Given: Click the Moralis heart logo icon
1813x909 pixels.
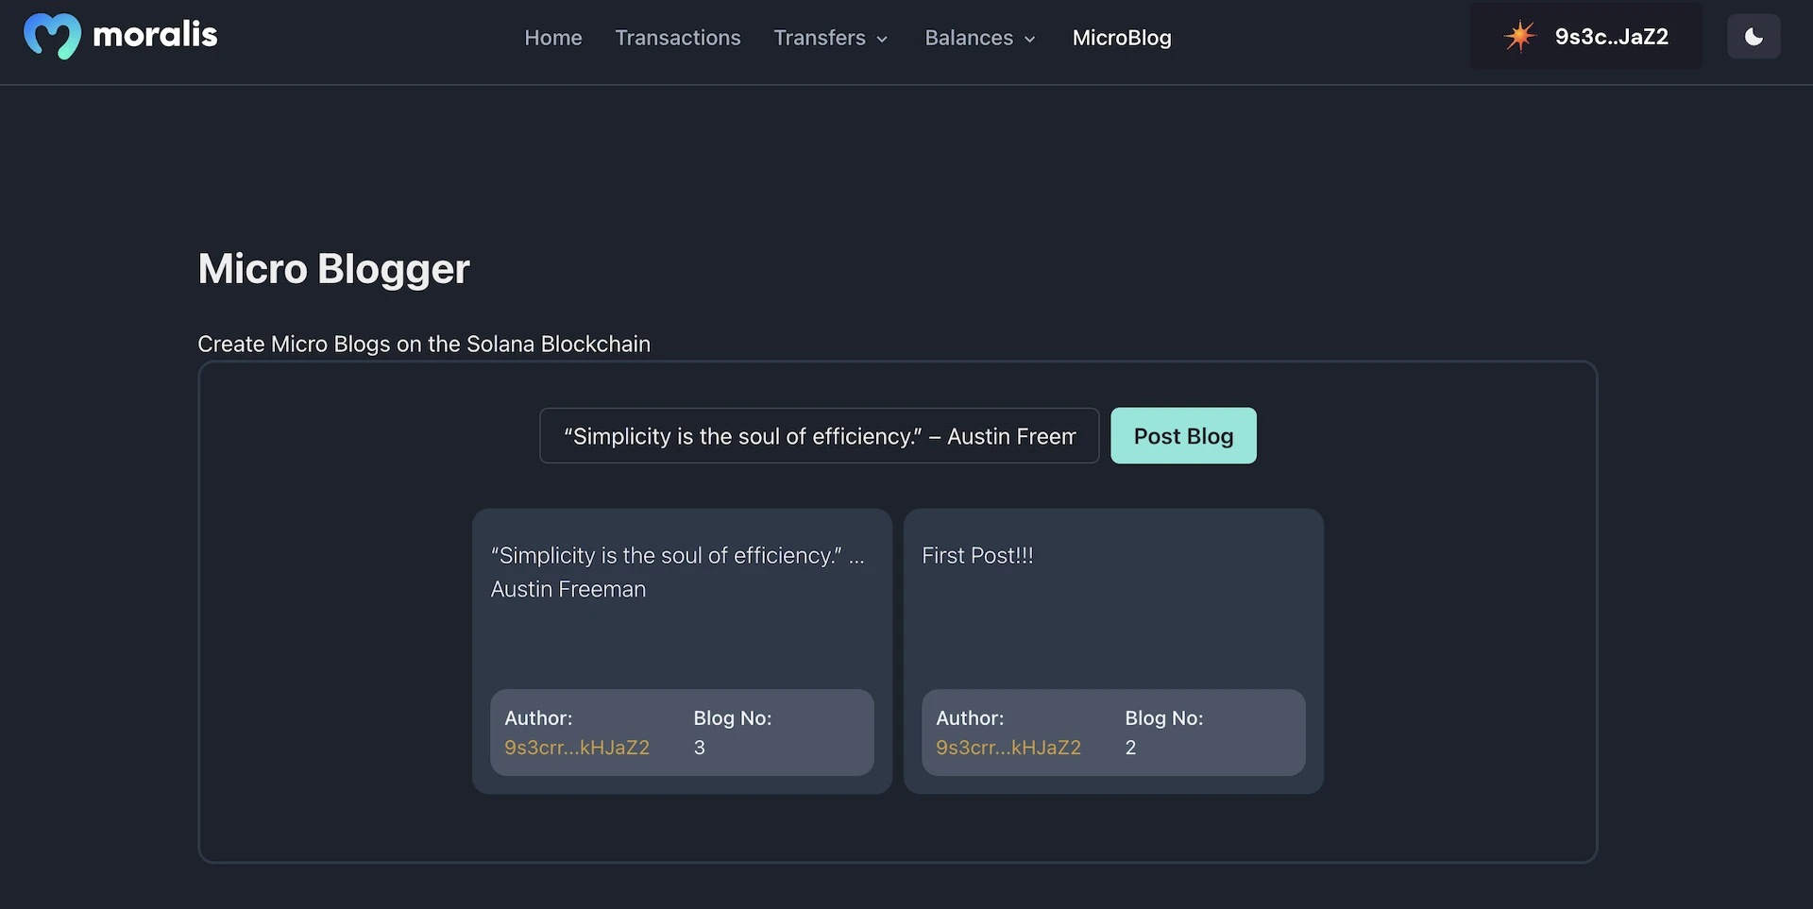Looking at the screenshot, I should 54,36.
